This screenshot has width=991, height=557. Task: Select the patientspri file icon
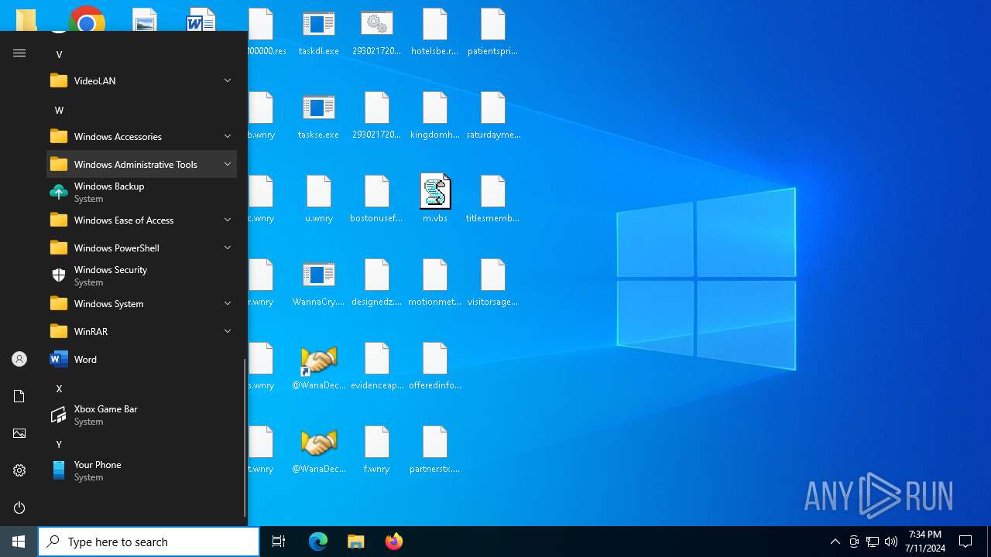click(493, 32)
